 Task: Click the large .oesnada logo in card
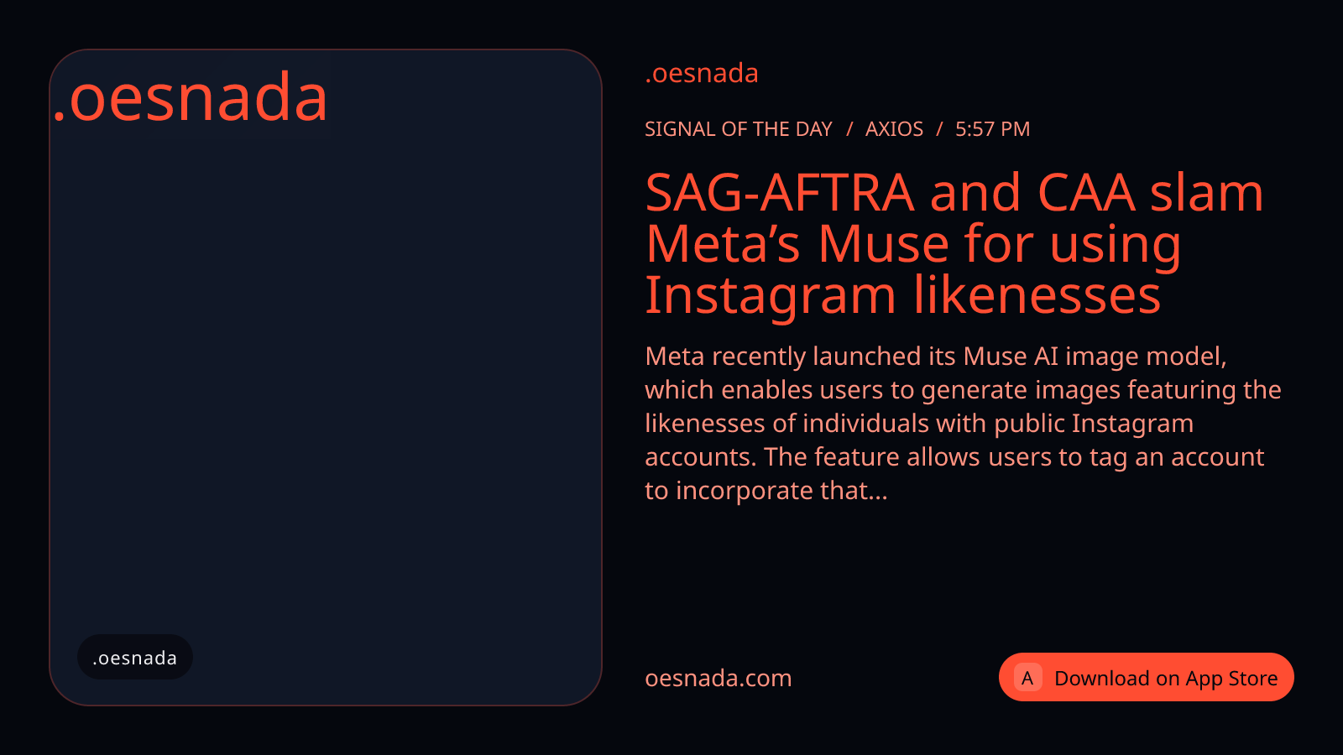pyautogui.click(x=190, y=97)
